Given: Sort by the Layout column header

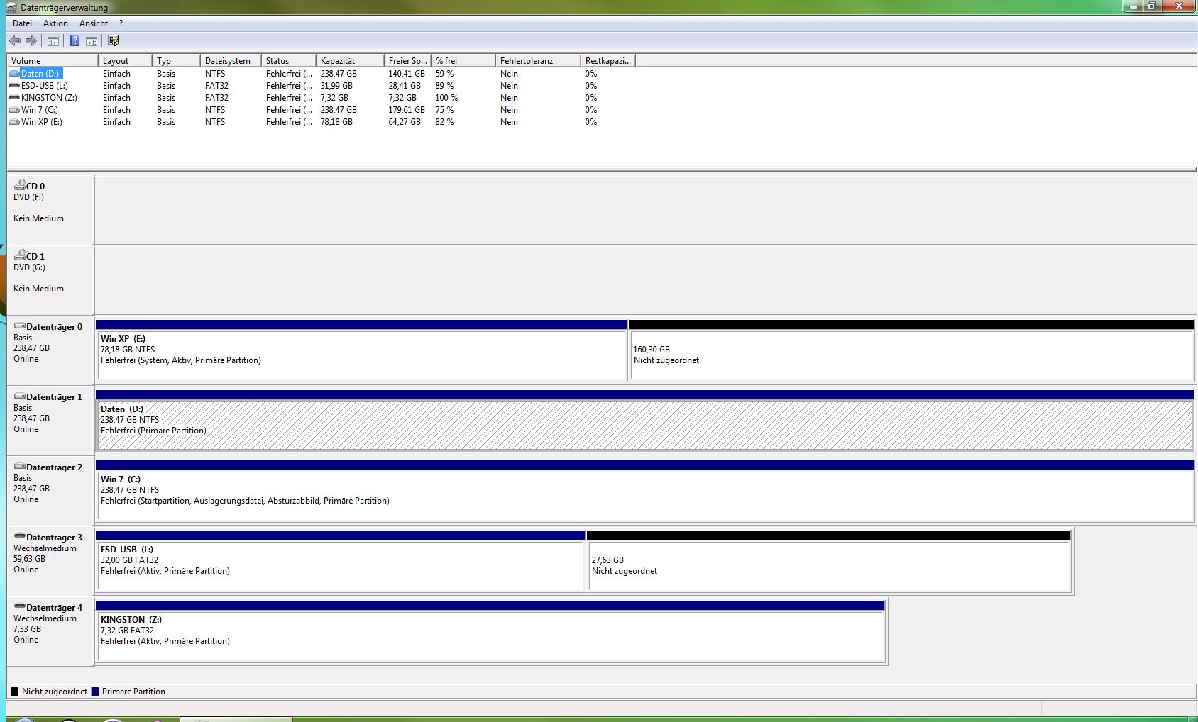Looking at the screenshot, I should [x=125, y=61].
